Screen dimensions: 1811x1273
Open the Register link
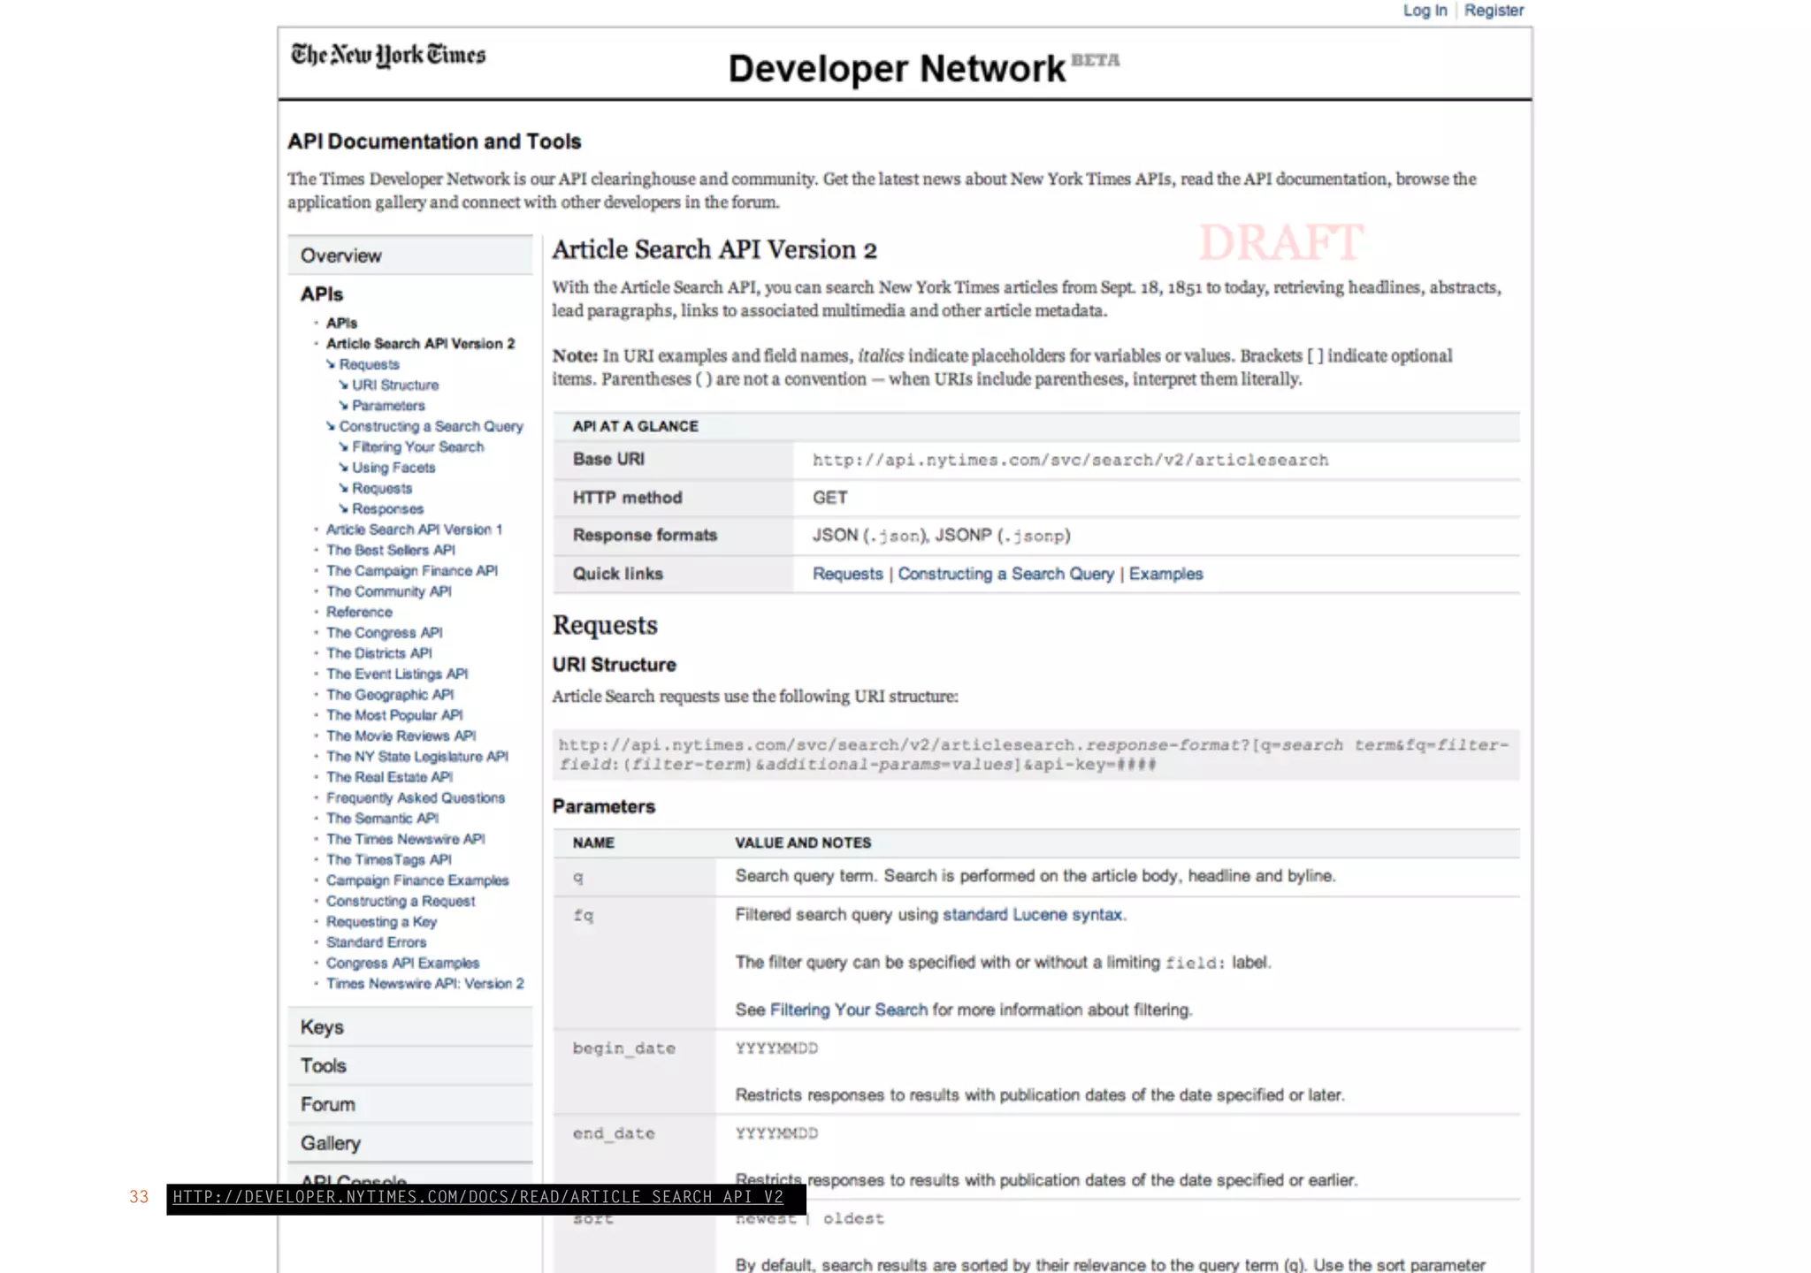click(x=1494, y=11)
